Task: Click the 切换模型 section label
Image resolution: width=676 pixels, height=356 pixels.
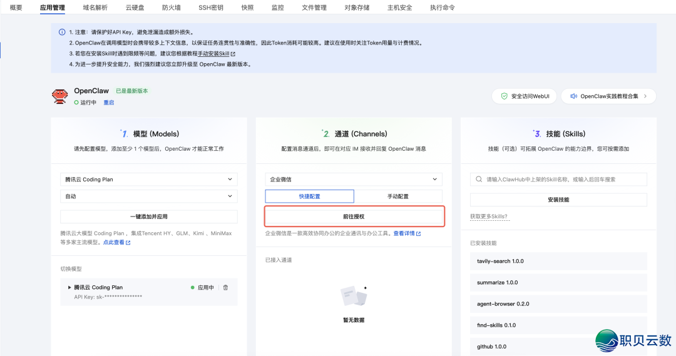Action: [x=71, y=269]
